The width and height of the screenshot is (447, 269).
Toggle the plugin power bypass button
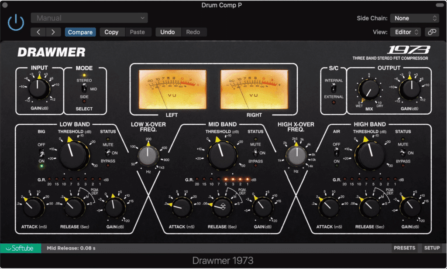point(16,23)
